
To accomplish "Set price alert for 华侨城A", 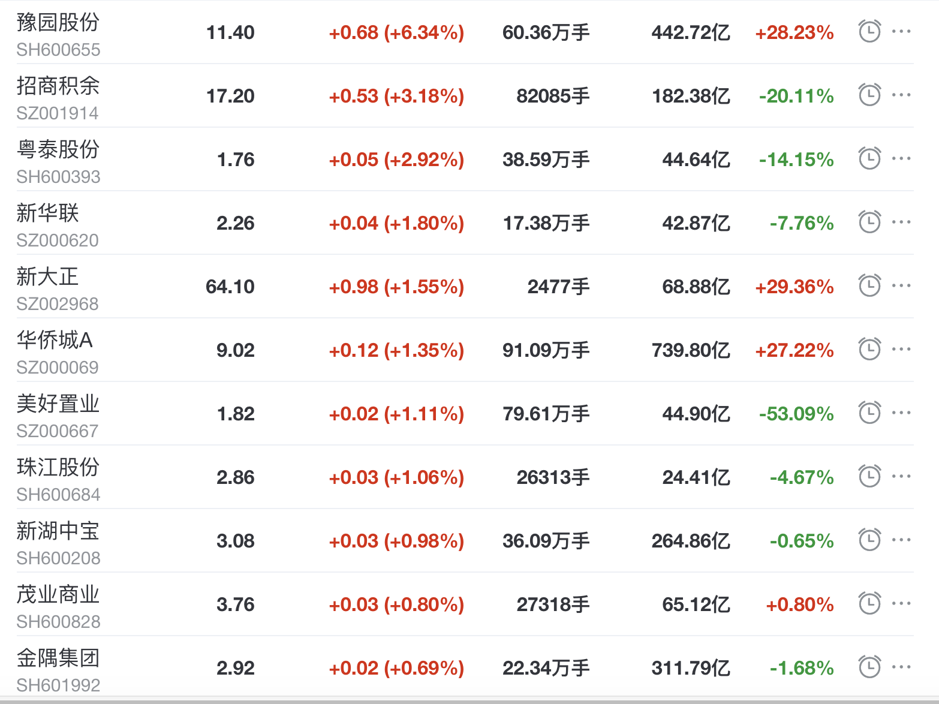I will [869, 349].
